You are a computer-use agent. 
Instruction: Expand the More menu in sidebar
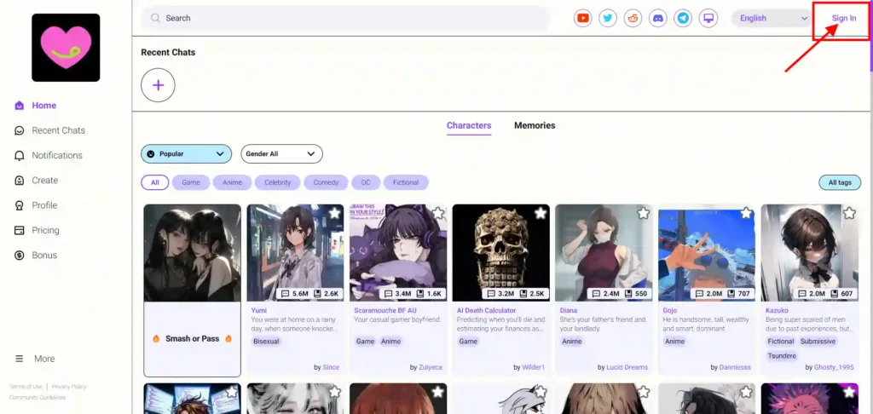pyautogui.click(x=35, y=359)
